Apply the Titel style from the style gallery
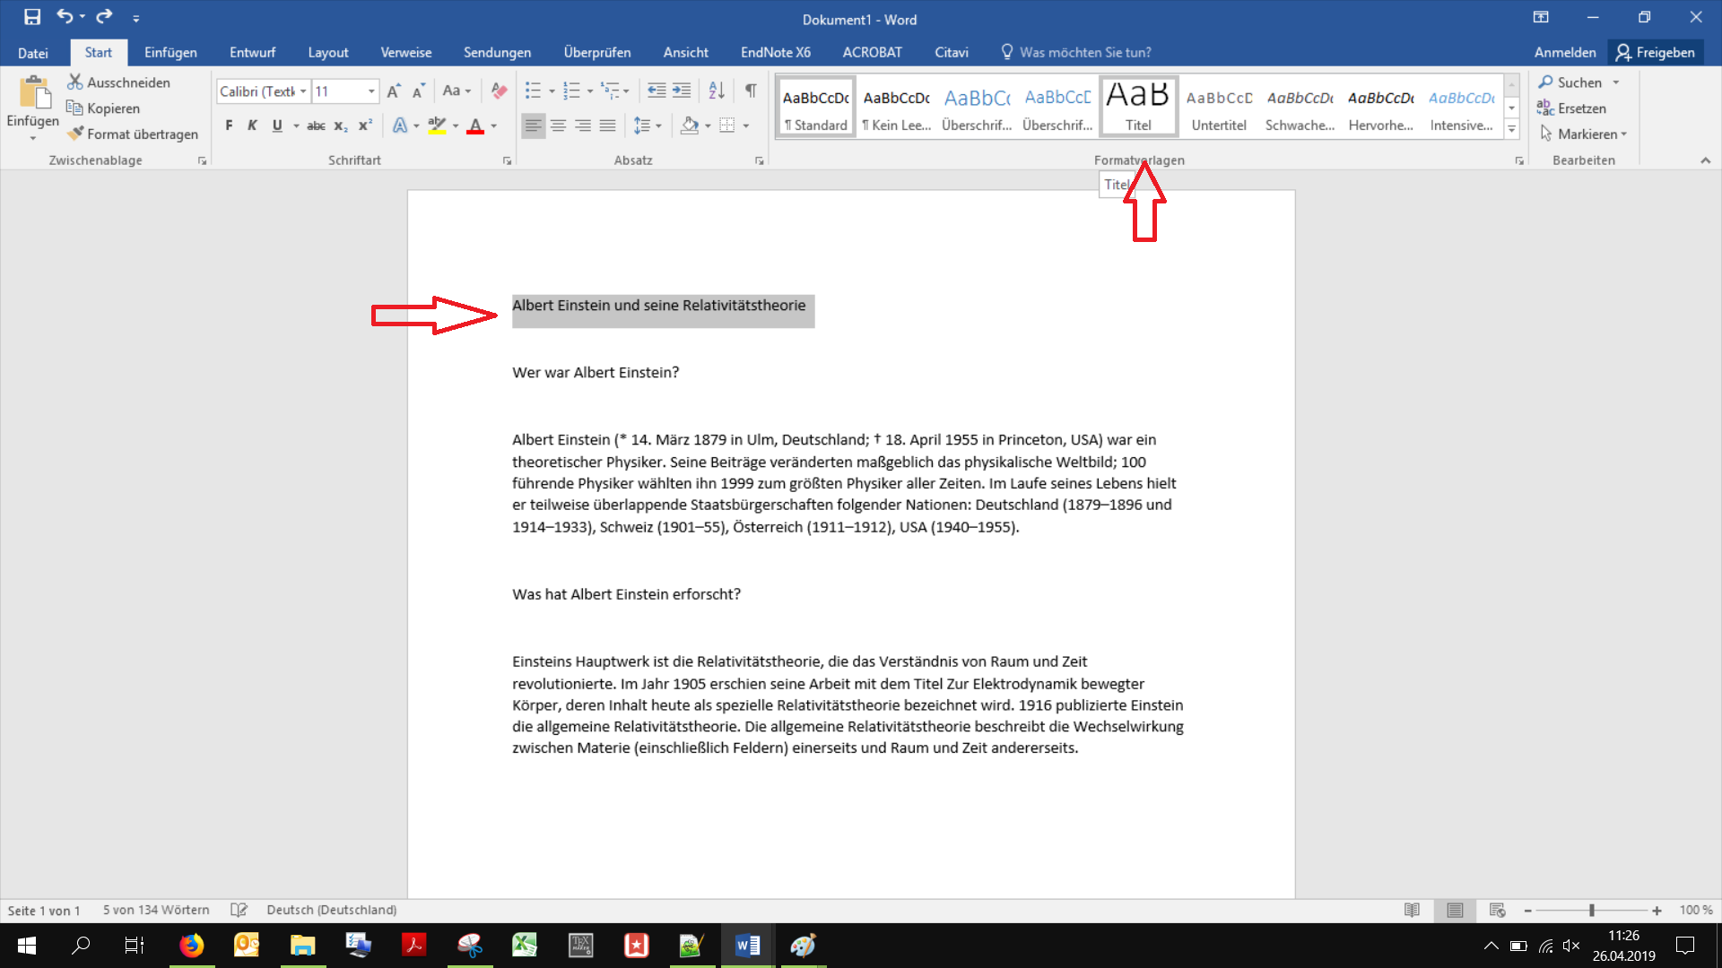 coord(1137,105)
